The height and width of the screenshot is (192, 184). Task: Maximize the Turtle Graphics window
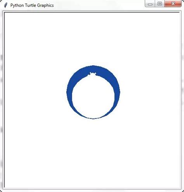click(x=160, y=3)
